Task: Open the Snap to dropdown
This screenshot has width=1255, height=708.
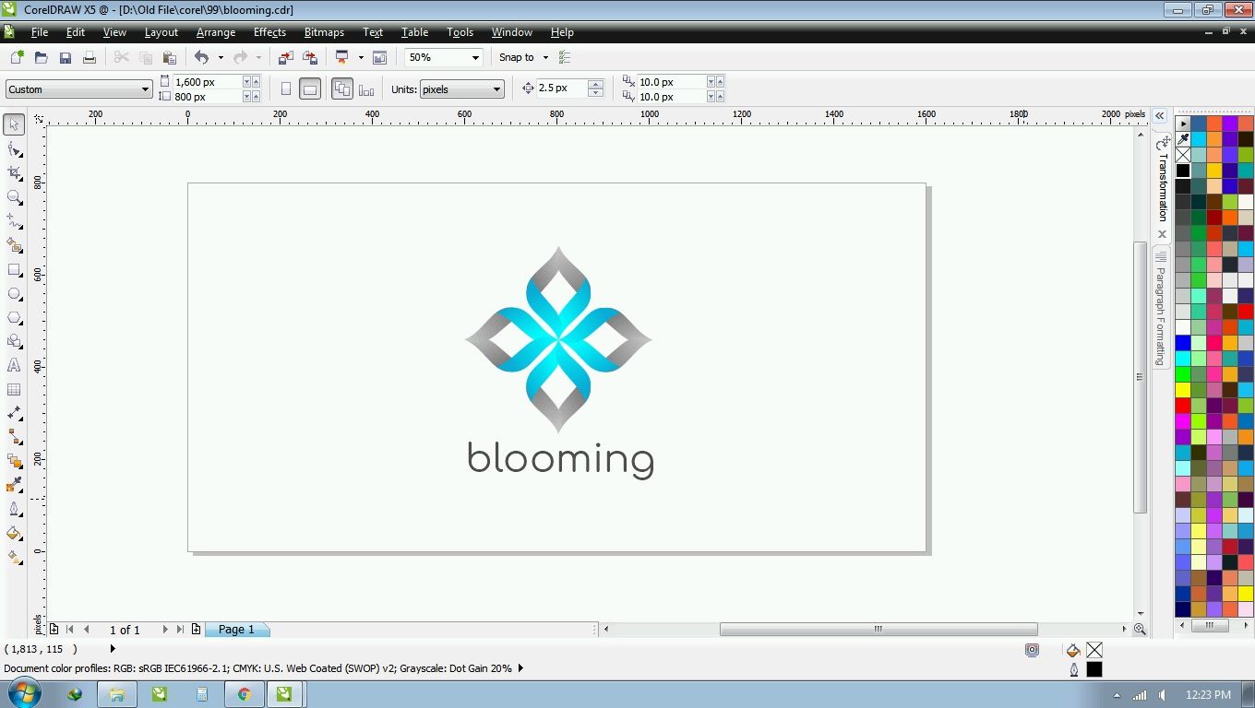Action: [x=545, y=57]
